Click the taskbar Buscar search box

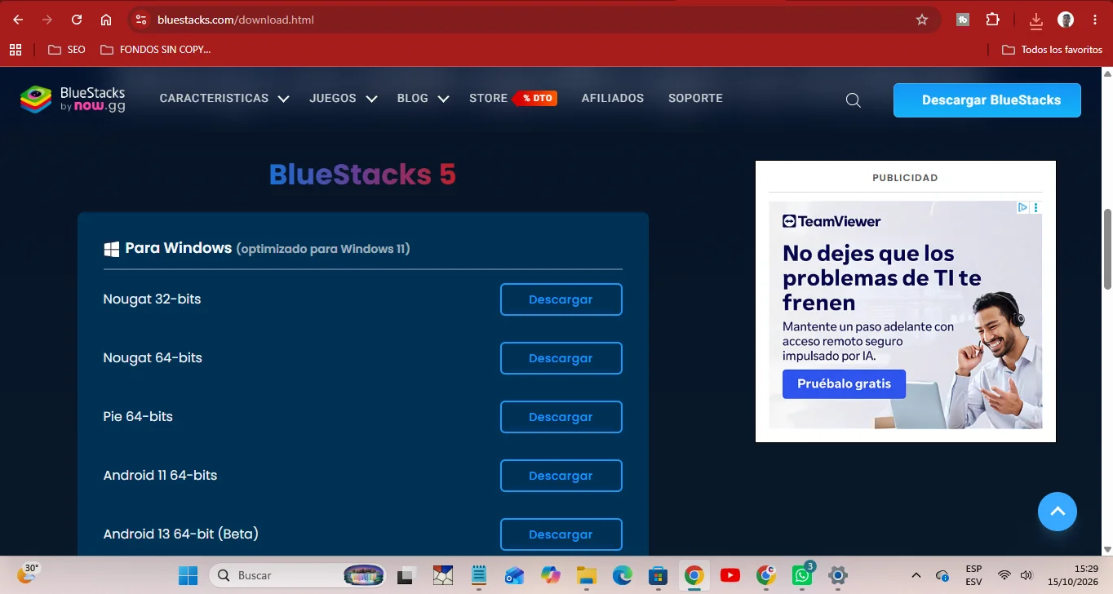[x=298, y=575]
